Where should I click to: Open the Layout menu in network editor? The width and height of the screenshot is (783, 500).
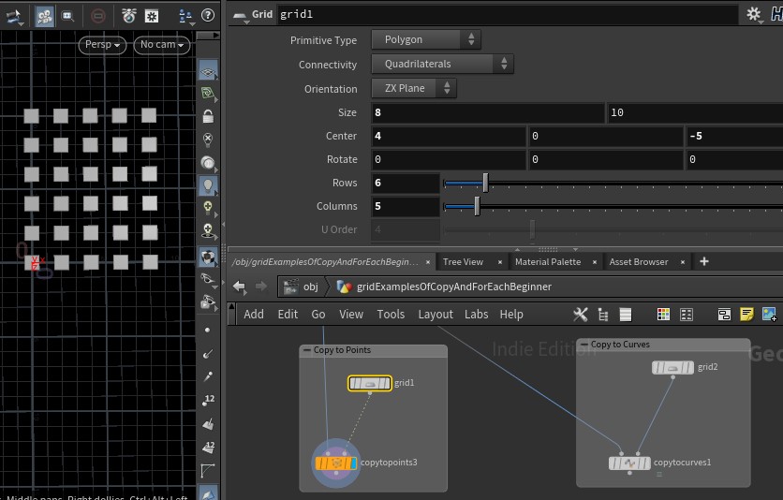tap(435, 315)
